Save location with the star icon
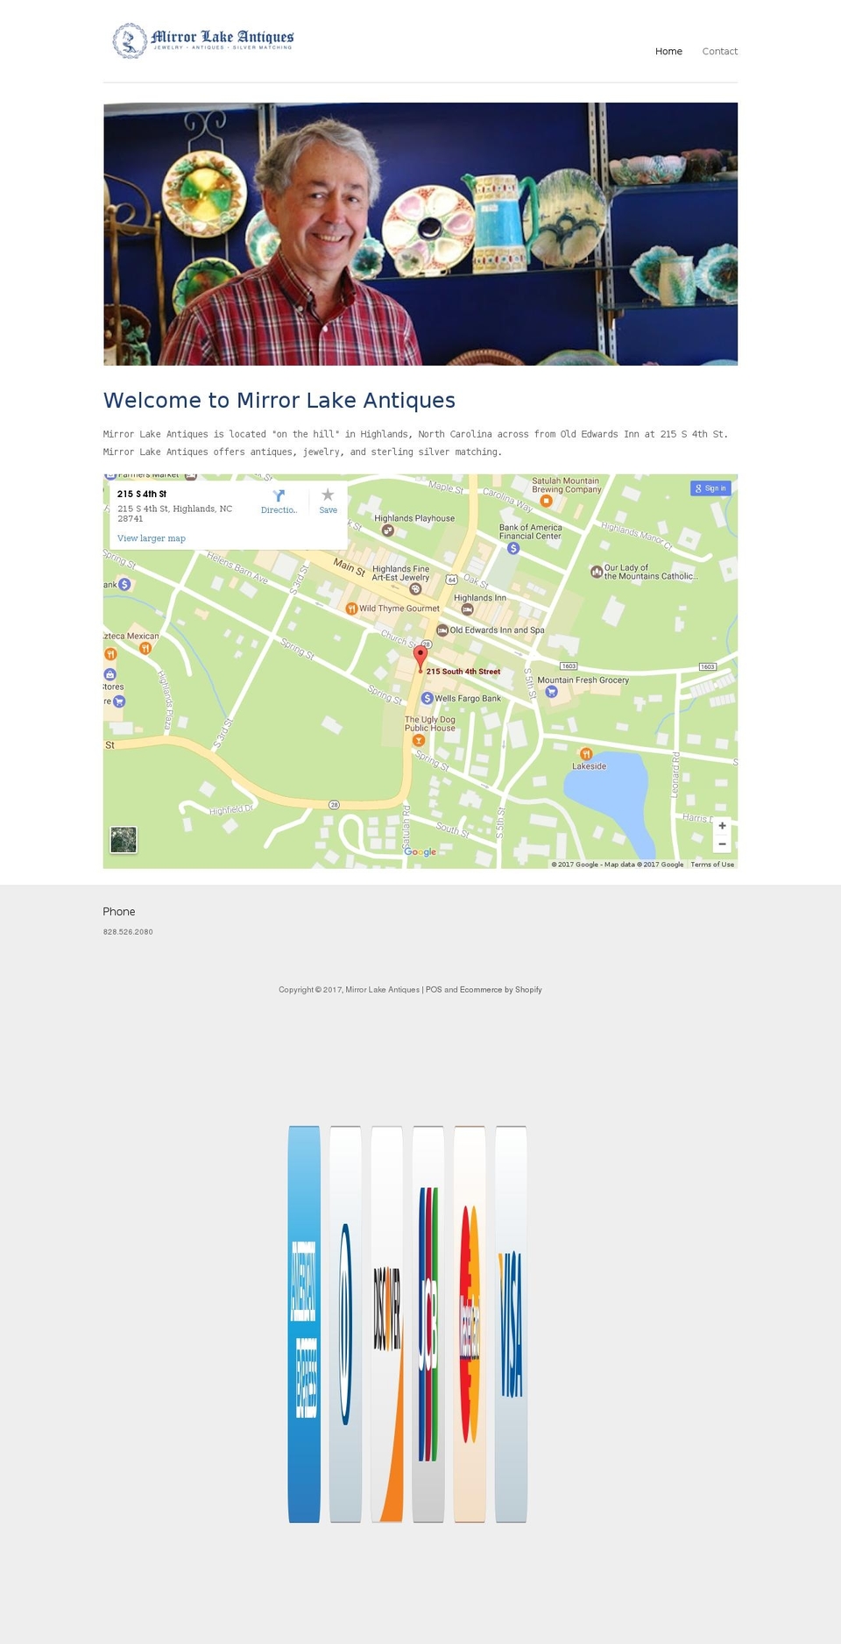 (328, 497)
